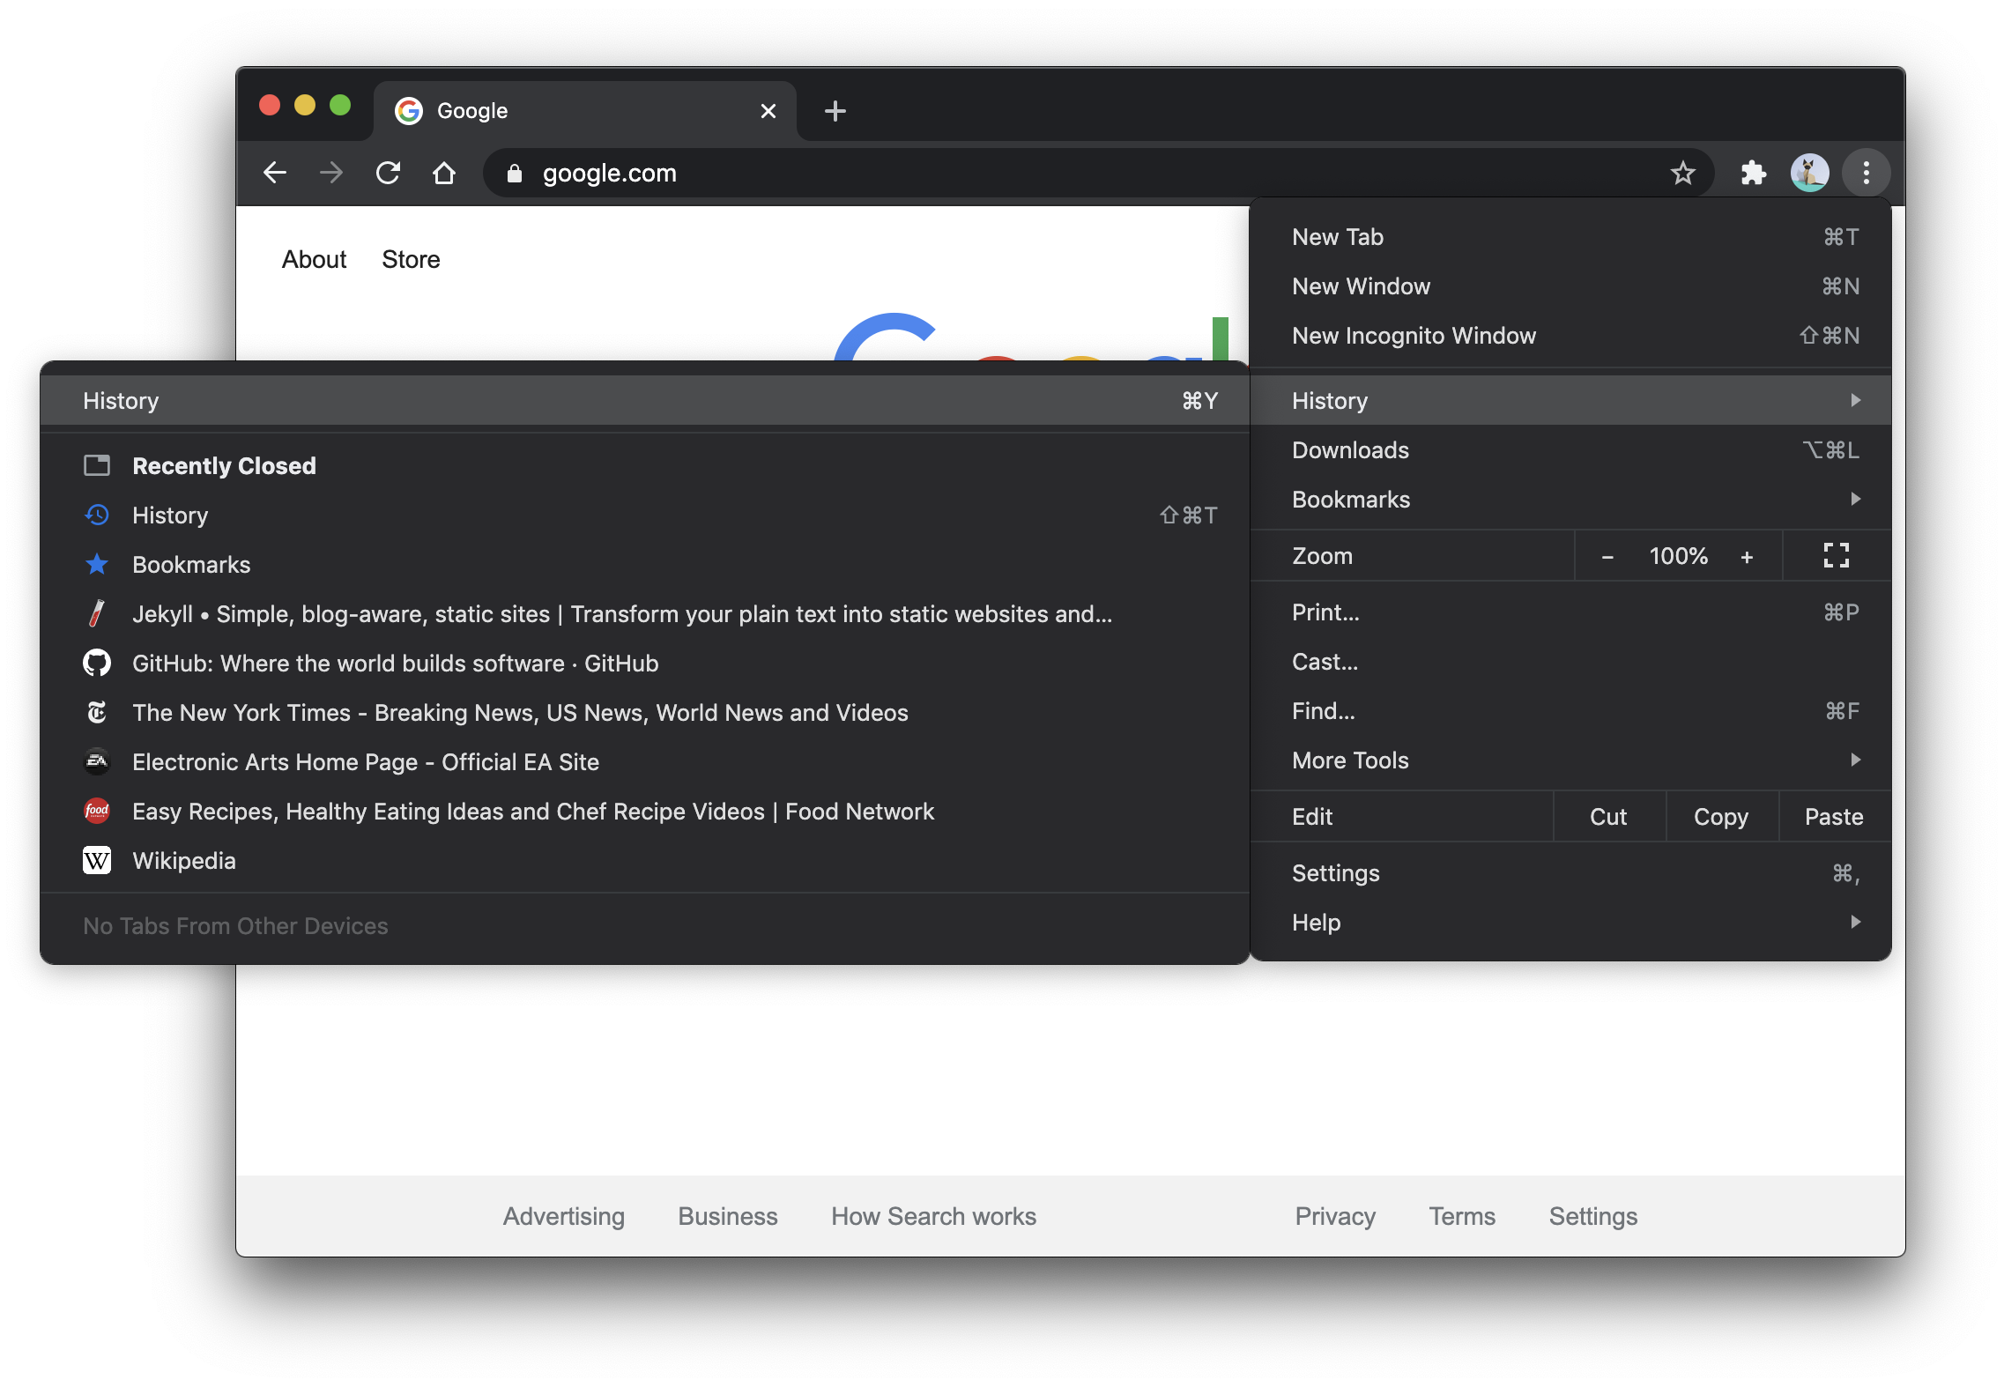
Task: Go back using the back arrow
Action: tap(275, 173)
